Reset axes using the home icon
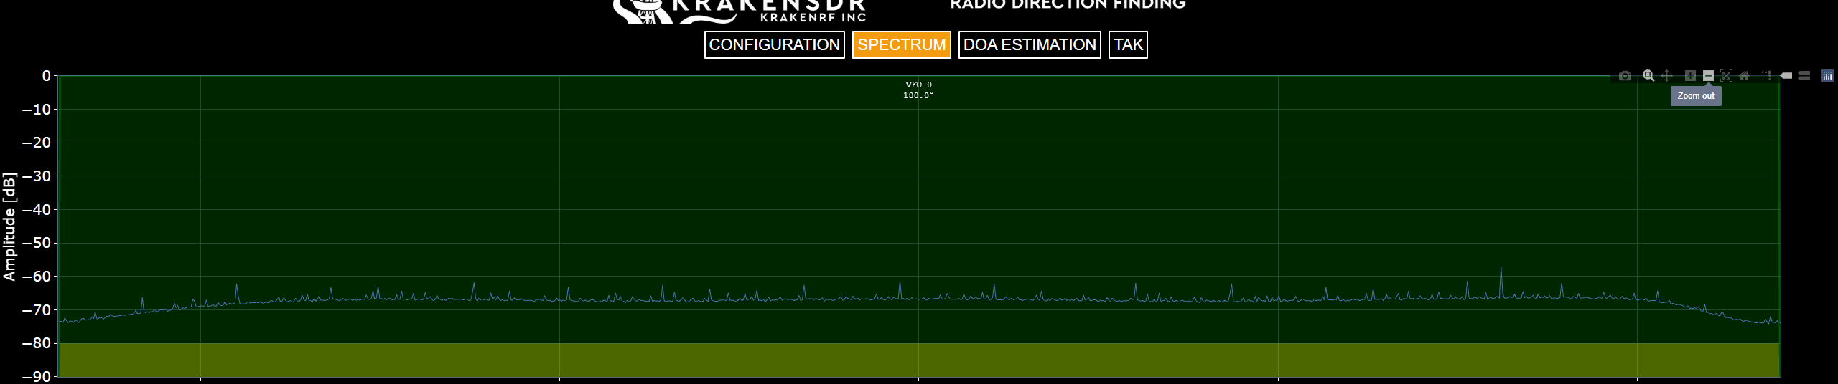 tap(1745, 76)
